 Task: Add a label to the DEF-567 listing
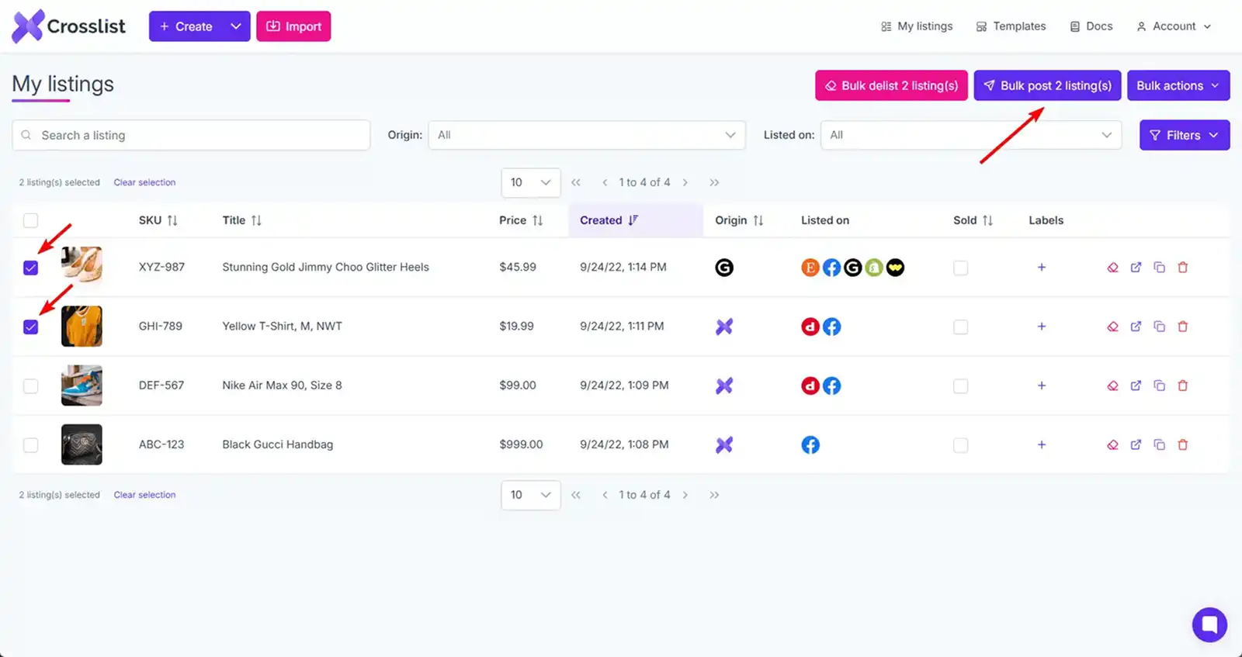(x=1042, y=386)
